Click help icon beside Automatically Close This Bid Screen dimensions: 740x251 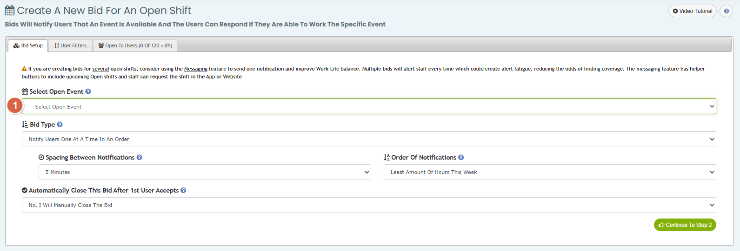[183, 191]
